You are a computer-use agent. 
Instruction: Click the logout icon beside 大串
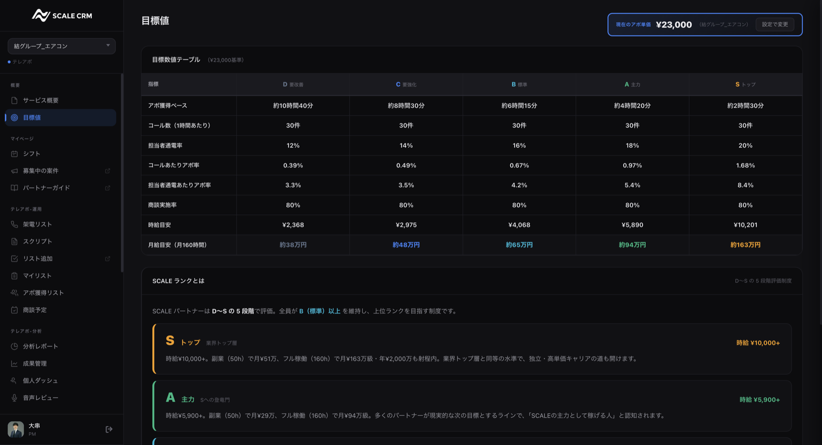109,429
